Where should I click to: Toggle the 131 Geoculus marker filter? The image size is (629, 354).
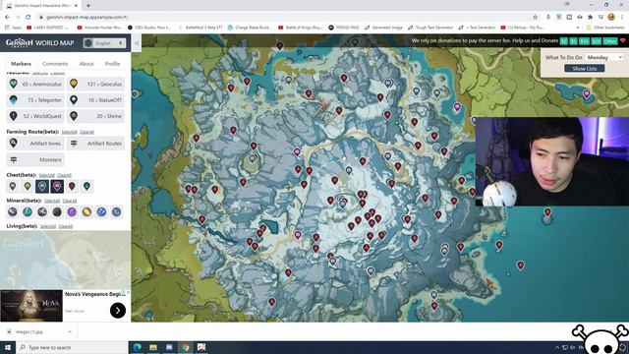coord(95,85)
